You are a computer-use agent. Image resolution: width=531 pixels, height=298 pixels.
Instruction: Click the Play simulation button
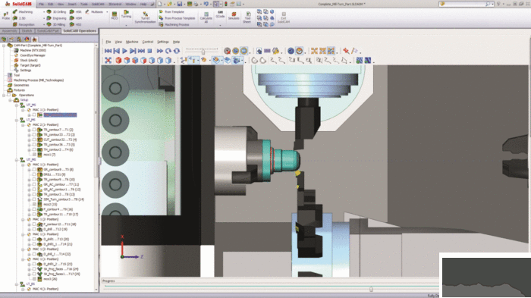[124, 51]
